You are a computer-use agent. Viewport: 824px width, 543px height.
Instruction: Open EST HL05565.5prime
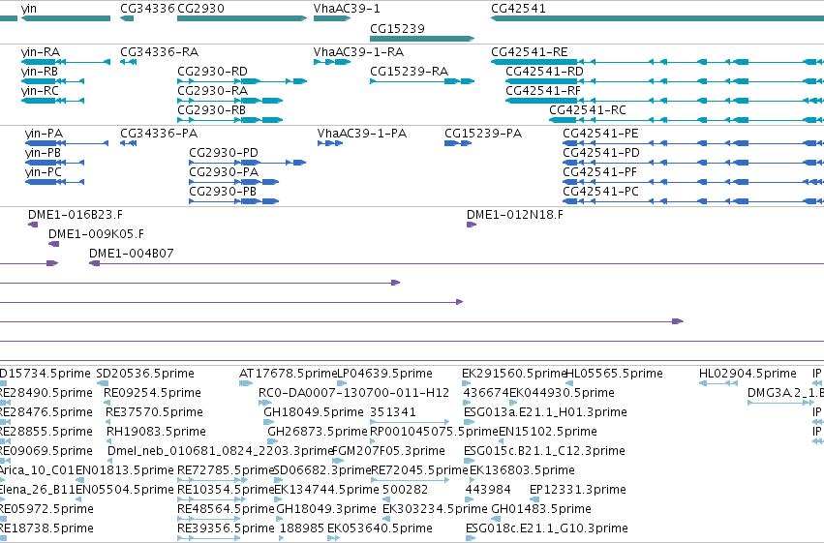[614, 374]
